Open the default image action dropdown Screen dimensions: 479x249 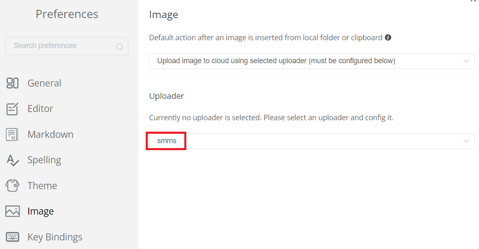click(x=311, y=61)
